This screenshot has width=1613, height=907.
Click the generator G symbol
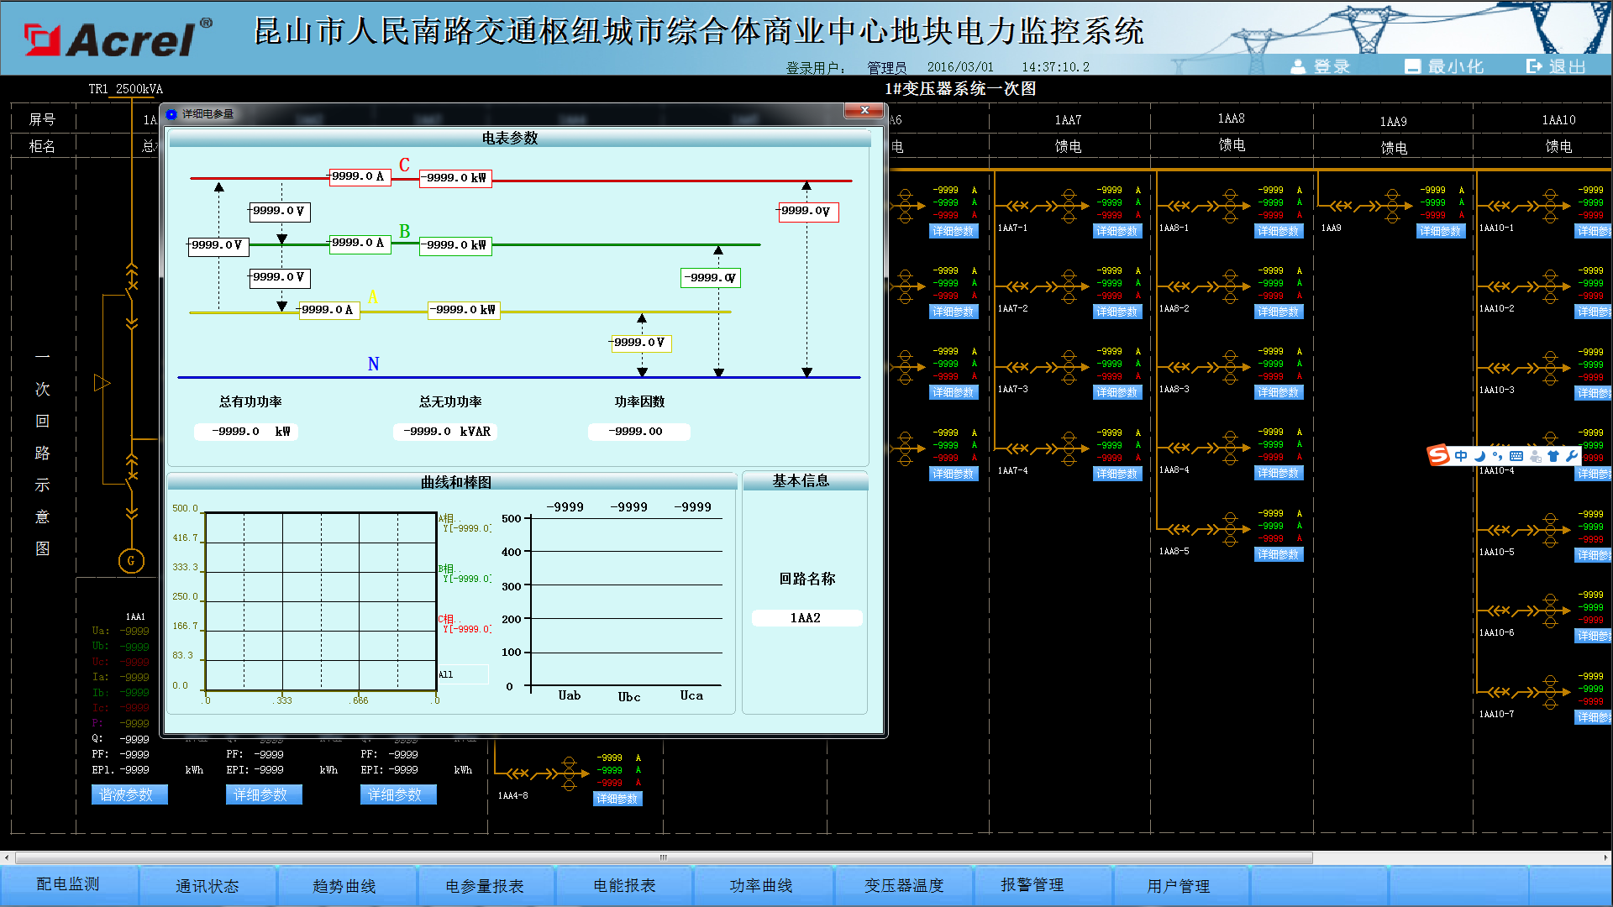point(131,561)
